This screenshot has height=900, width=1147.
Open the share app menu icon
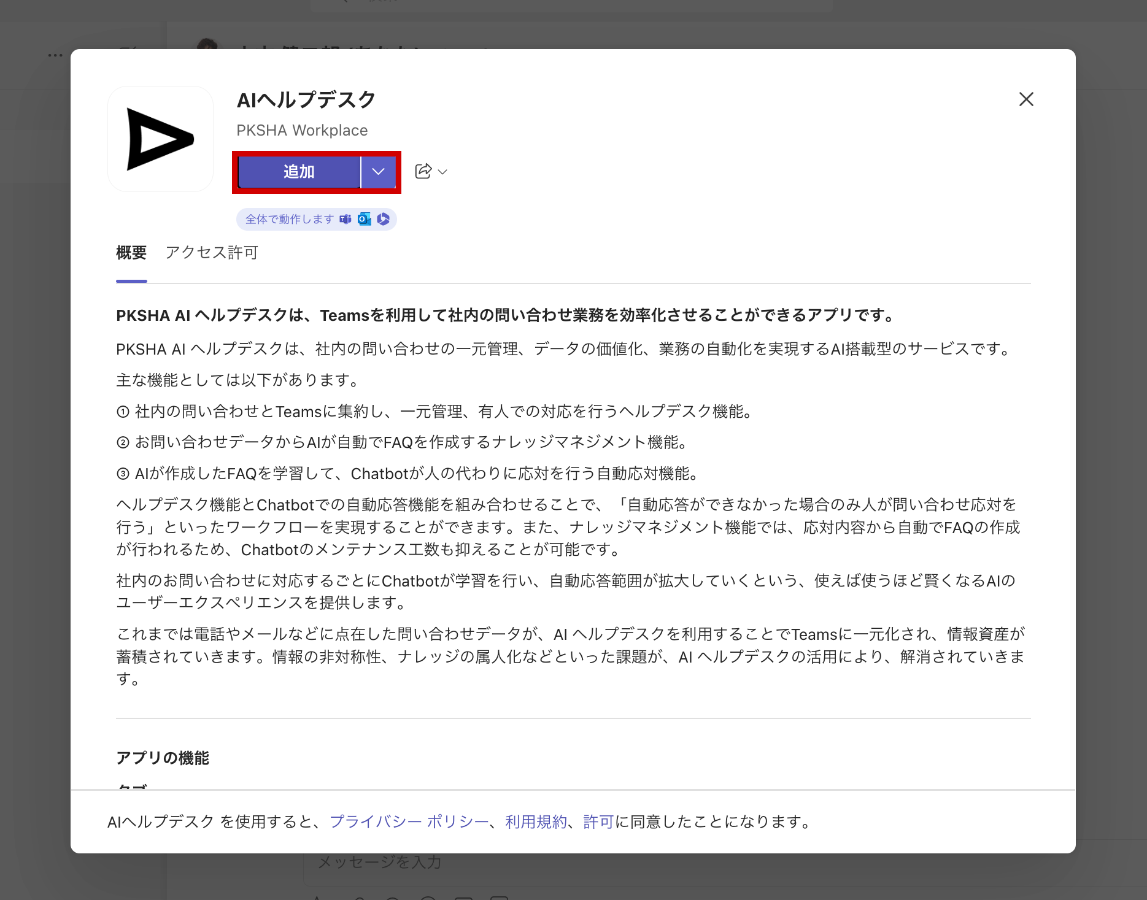pyautogui.click(x=431, y=171)
